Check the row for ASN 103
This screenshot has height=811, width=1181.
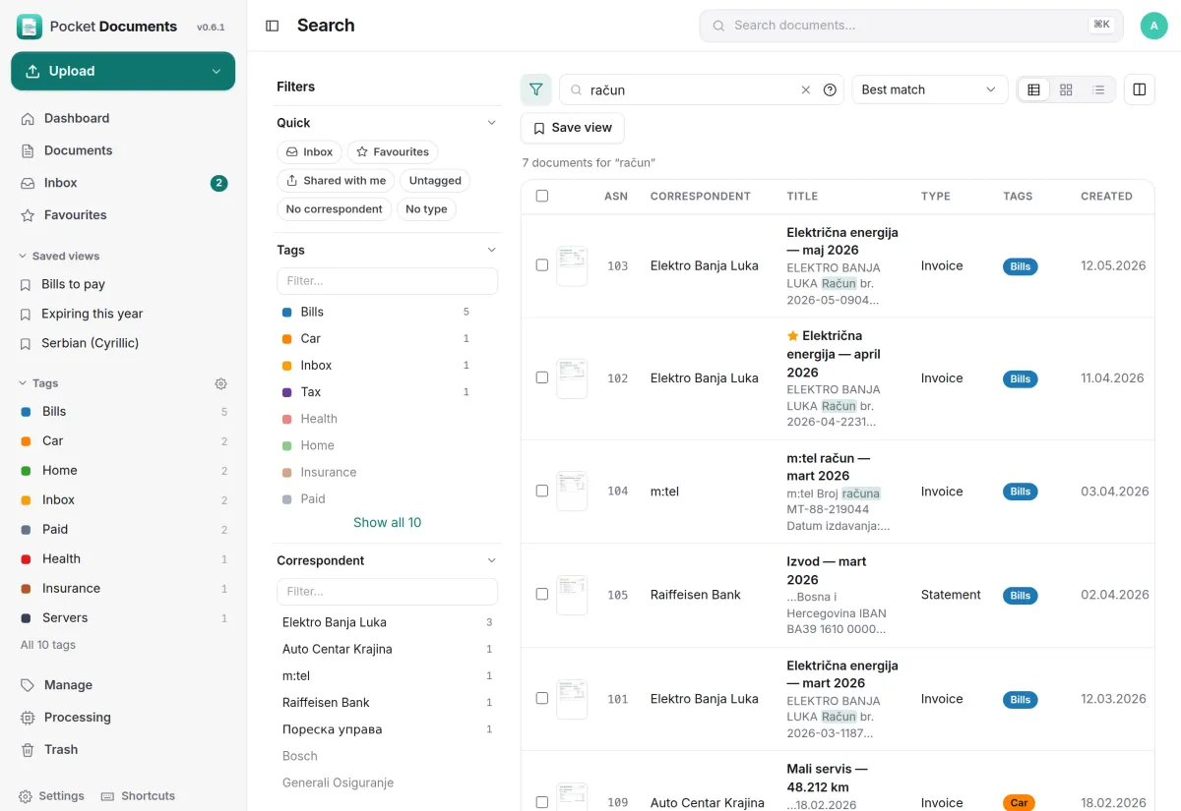click(x=542, y=265)
